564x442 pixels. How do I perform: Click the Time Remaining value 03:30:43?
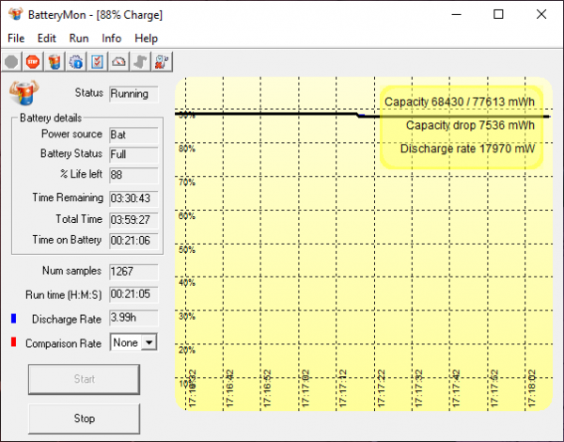pos(133,198)
